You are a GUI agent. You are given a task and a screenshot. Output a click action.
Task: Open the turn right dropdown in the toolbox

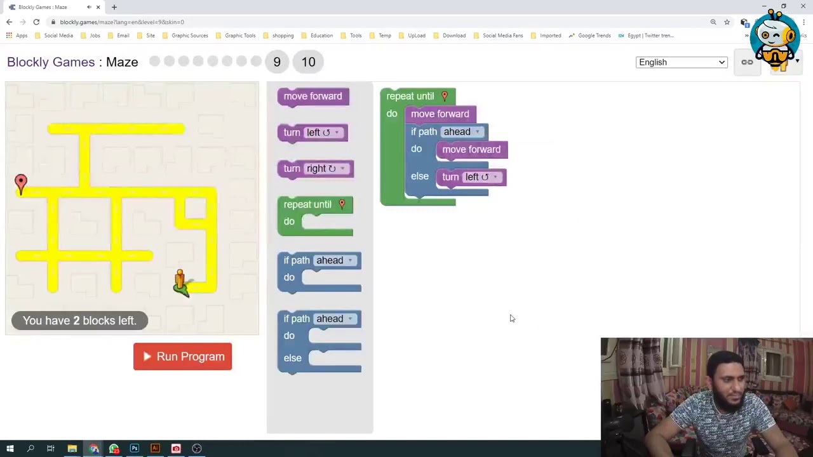tap(326, 169)
